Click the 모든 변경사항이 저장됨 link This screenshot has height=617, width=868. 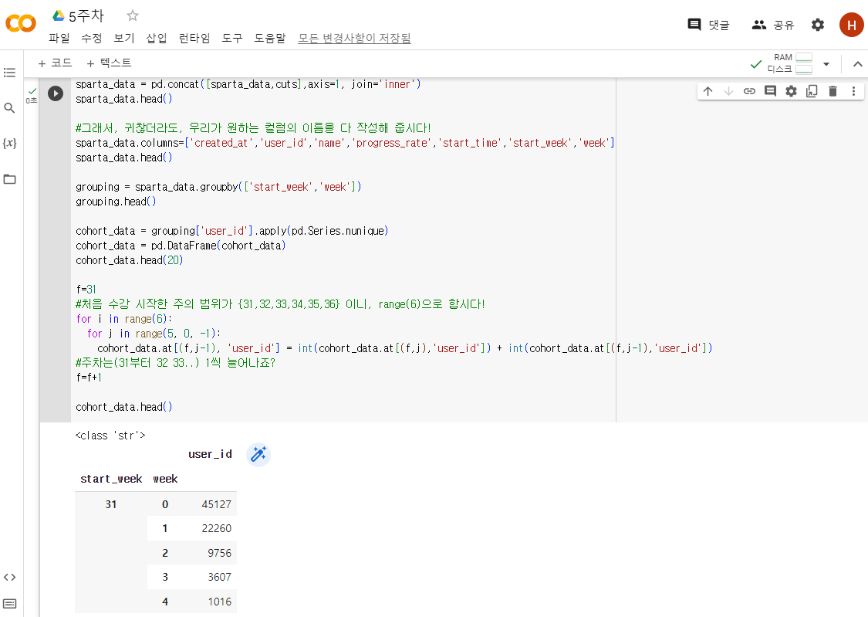pos(354,38)
